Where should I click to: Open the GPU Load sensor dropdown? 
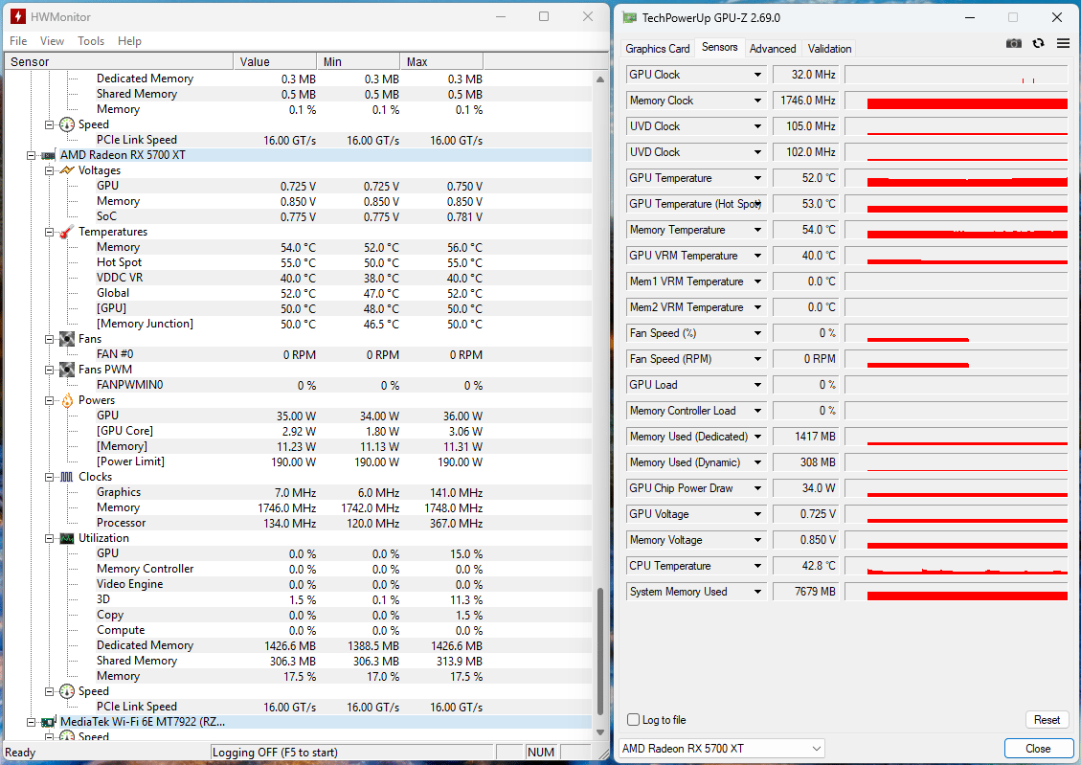[757, 385]
